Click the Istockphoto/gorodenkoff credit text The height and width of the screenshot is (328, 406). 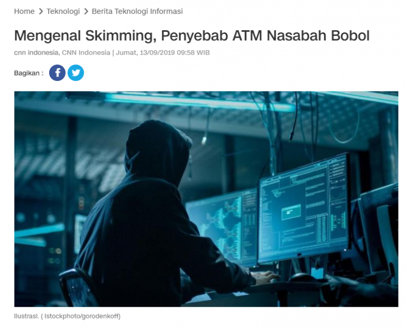click(81, 316)
